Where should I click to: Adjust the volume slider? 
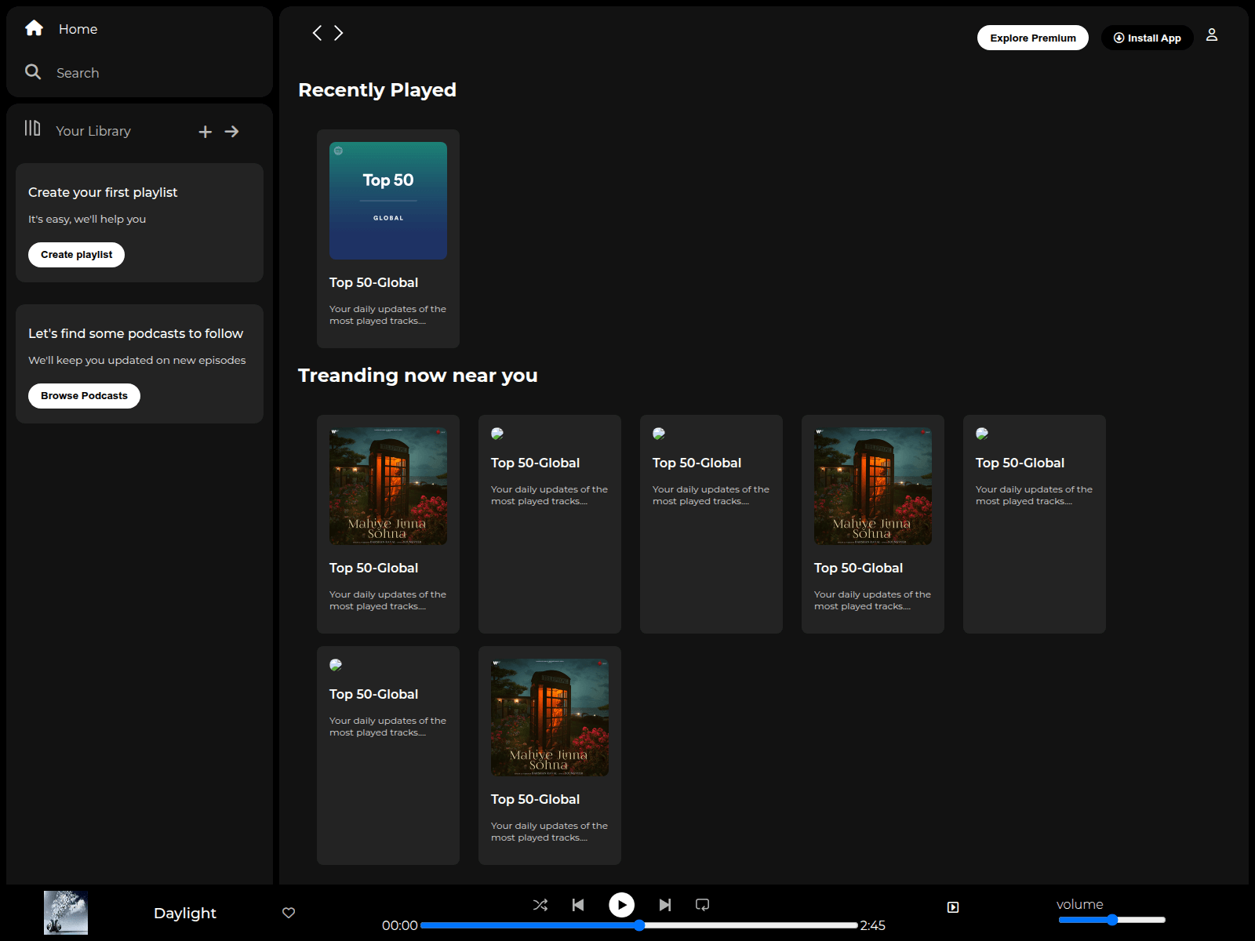[x=1112, y=920]
